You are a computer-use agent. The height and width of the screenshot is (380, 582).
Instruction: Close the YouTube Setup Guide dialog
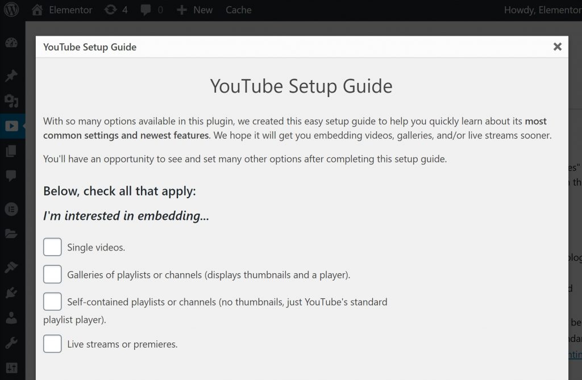[x=557, y=47]
